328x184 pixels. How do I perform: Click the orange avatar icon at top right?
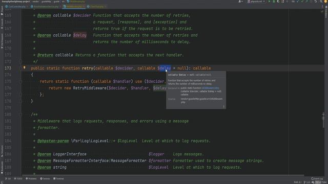(x=326, y=2)
